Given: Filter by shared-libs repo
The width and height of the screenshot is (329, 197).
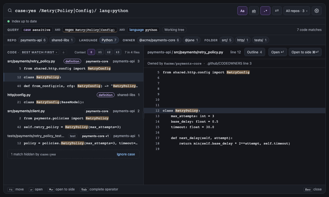Looking at the screenshot, I should pos(62,40).
